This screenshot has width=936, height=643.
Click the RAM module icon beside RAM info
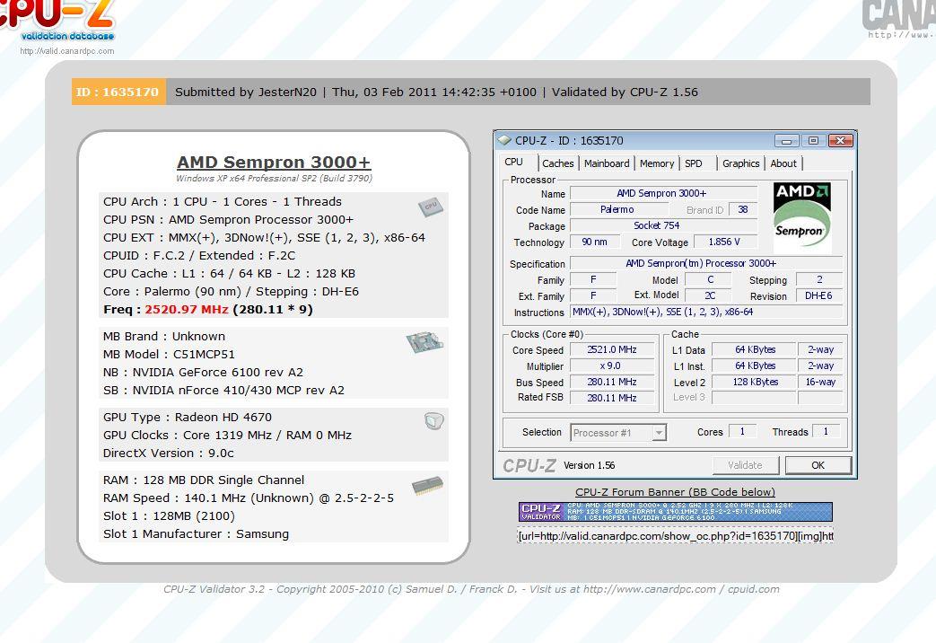coord(427,485)
